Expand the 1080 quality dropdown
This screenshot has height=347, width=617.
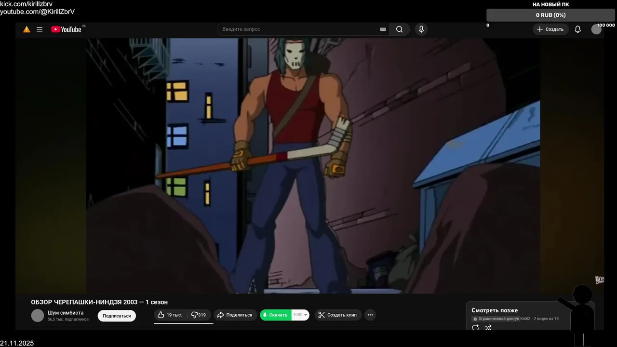[x=300, y=315]
